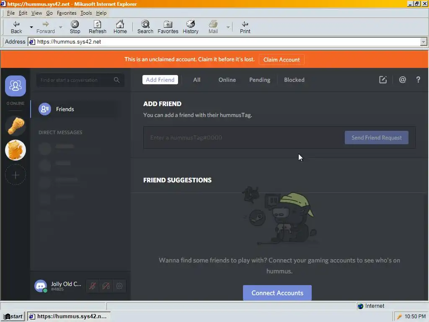Select Friends in the sidebar
The image size is (429, 322).
(x=75, y=109)
